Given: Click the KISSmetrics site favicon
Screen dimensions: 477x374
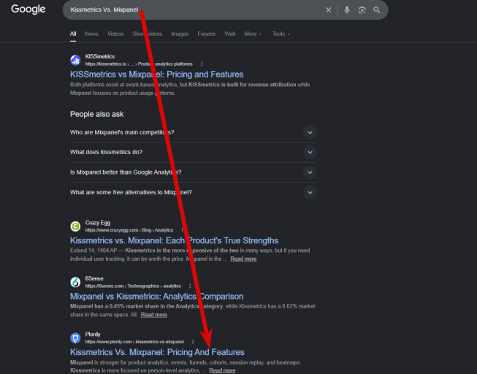Looking at the screenshot, I should click(75, 60).
